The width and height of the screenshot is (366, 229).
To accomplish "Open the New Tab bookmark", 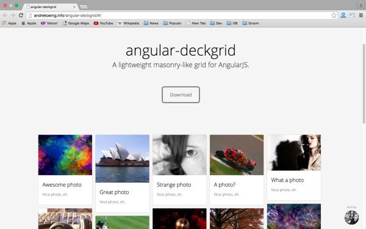I will click(x=196, y=23).
